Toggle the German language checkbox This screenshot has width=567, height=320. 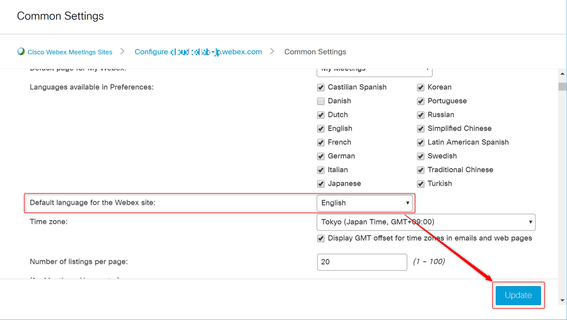click(321, 156)
